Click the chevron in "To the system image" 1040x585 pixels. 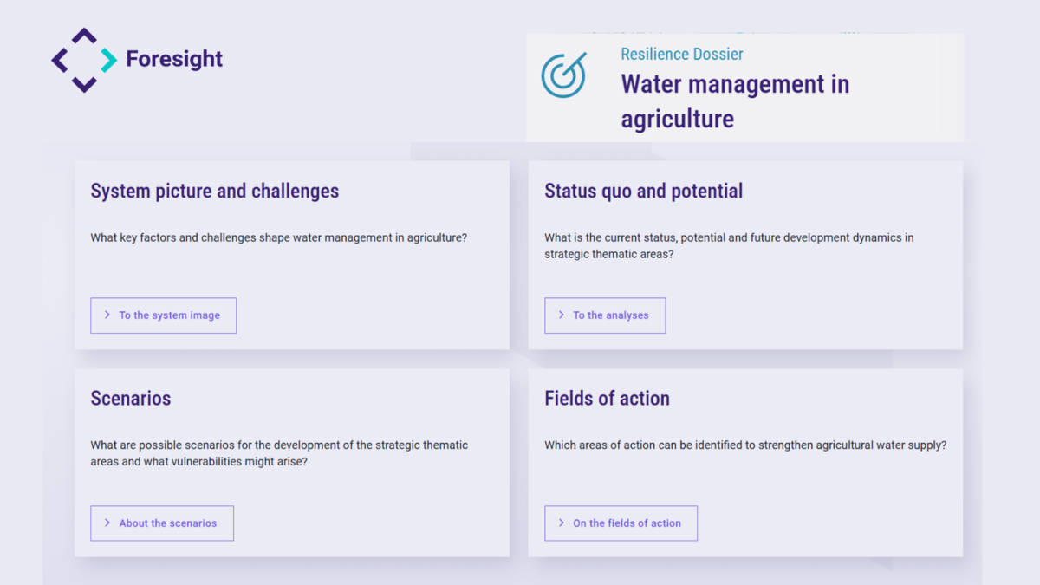tap(107, 315)
